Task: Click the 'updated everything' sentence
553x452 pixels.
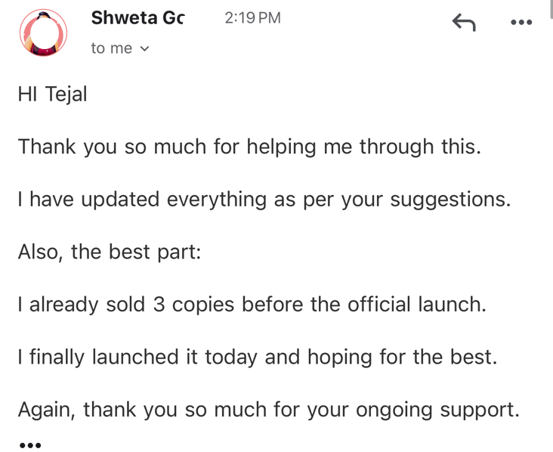Action: [x=264, y=200]
